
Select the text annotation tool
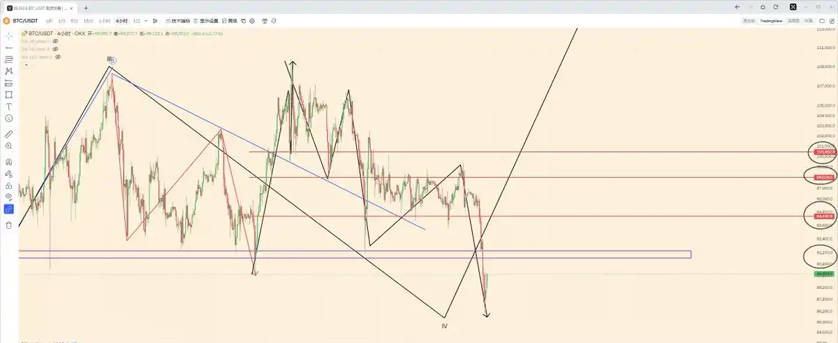(x=8, y=107)
